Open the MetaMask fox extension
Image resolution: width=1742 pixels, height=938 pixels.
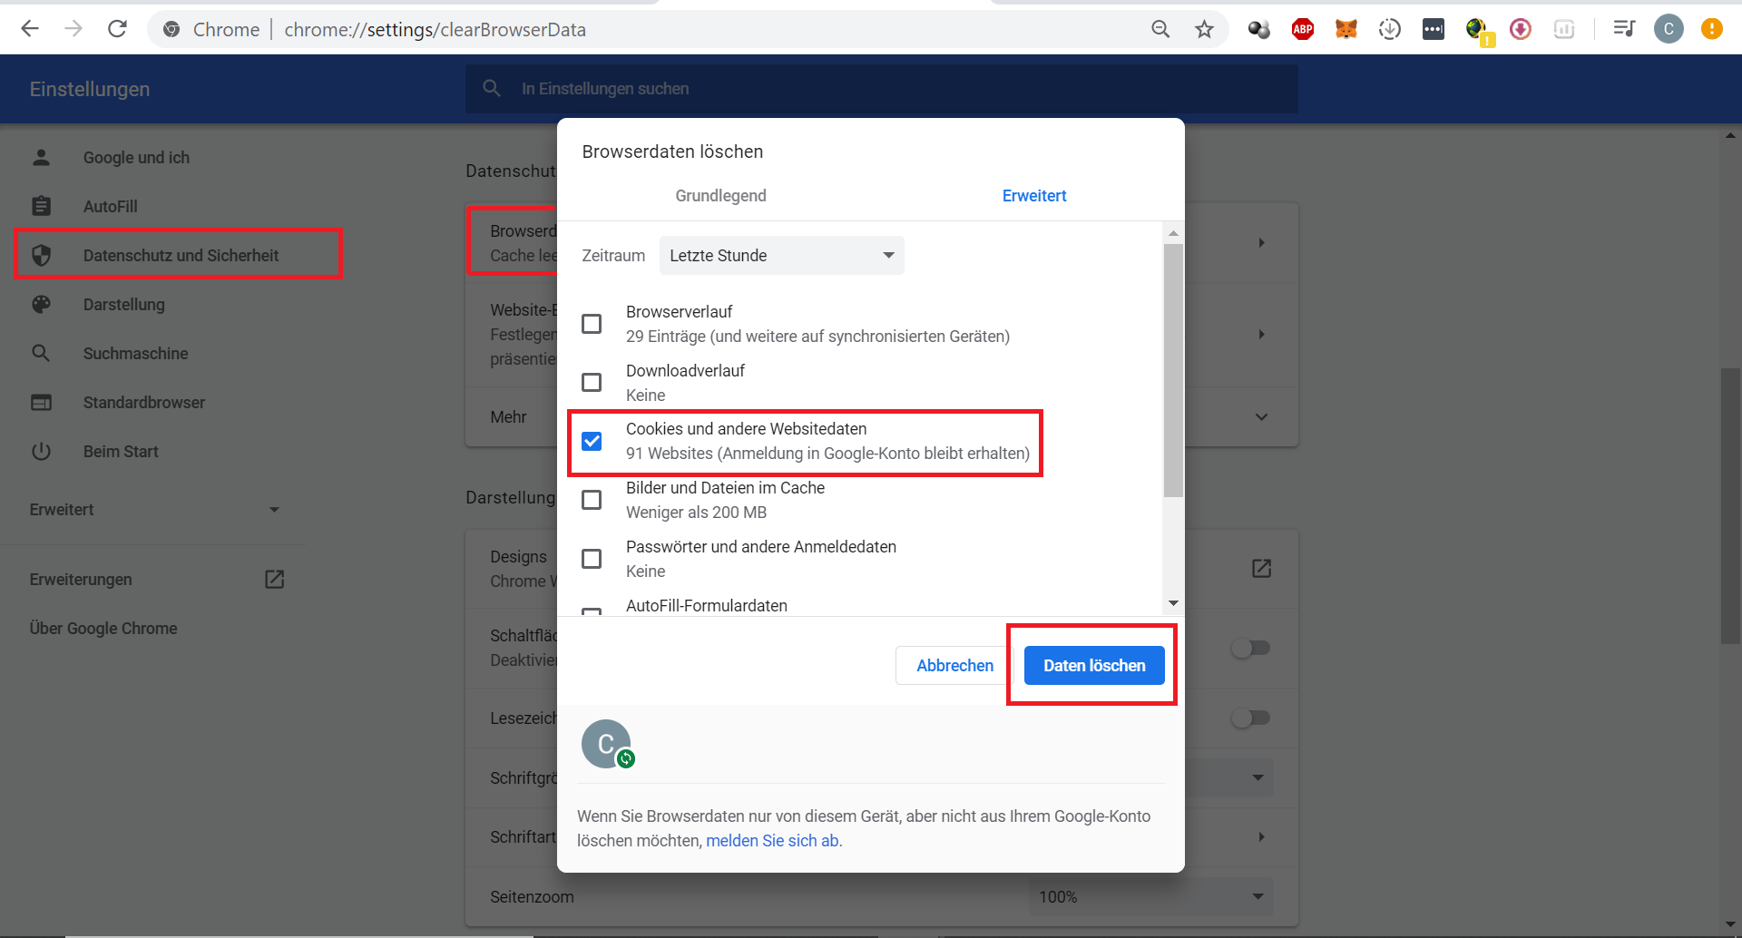coord(1346,29)
